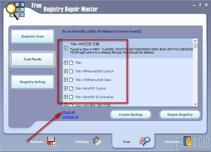Close the Registry Repair Master window
Image resolution: width=211 pixels, height=152 pixels.
206,5
